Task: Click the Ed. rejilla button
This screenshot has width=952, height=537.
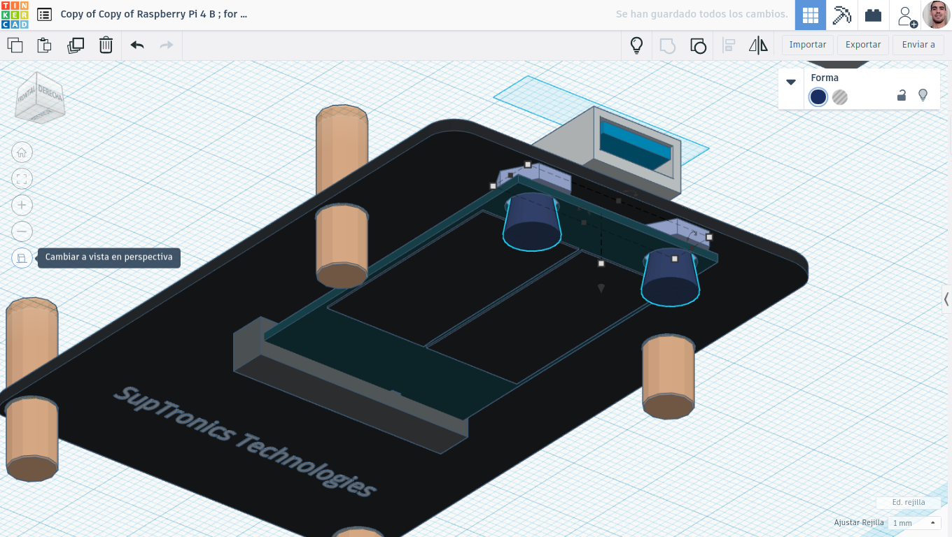Action: coord(909,502)
